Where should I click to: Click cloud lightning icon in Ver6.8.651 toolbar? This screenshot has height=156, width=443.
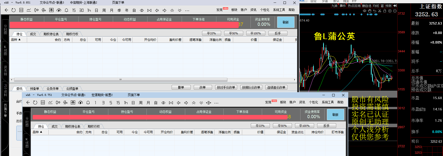(59, 10)
